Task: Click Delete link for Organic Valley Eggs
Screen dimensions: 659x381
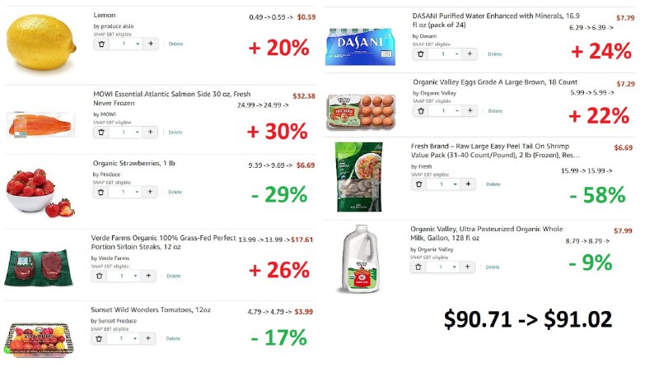Action: click(495, 111)
